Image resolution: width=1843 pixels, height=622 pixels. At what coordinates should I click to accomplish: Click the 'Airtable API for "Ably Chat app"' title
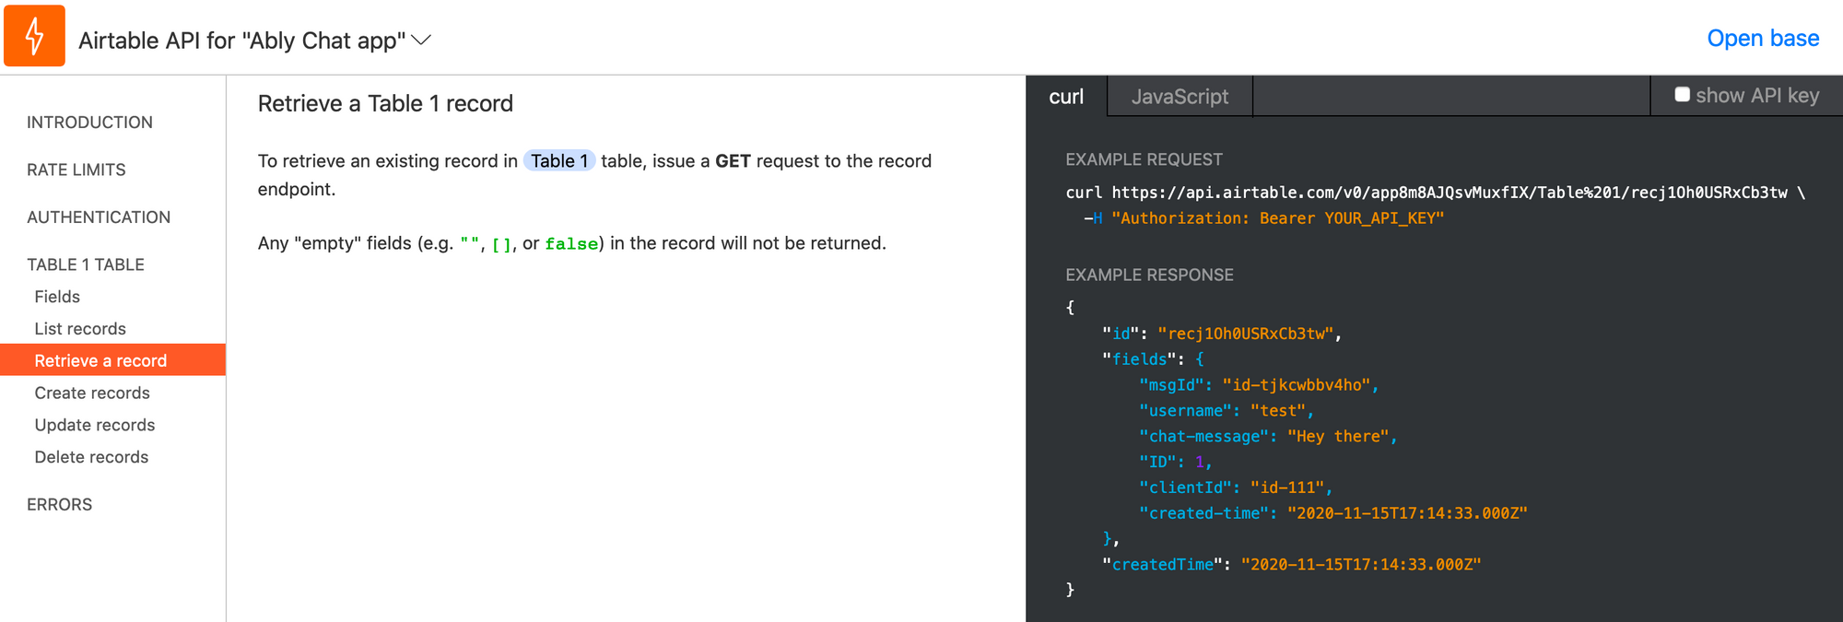click(x=242, y=41)
